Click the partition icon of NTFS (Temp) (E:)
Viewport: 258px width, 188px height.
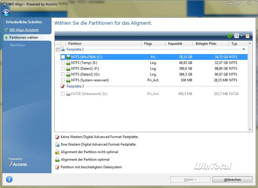(68, 63)
